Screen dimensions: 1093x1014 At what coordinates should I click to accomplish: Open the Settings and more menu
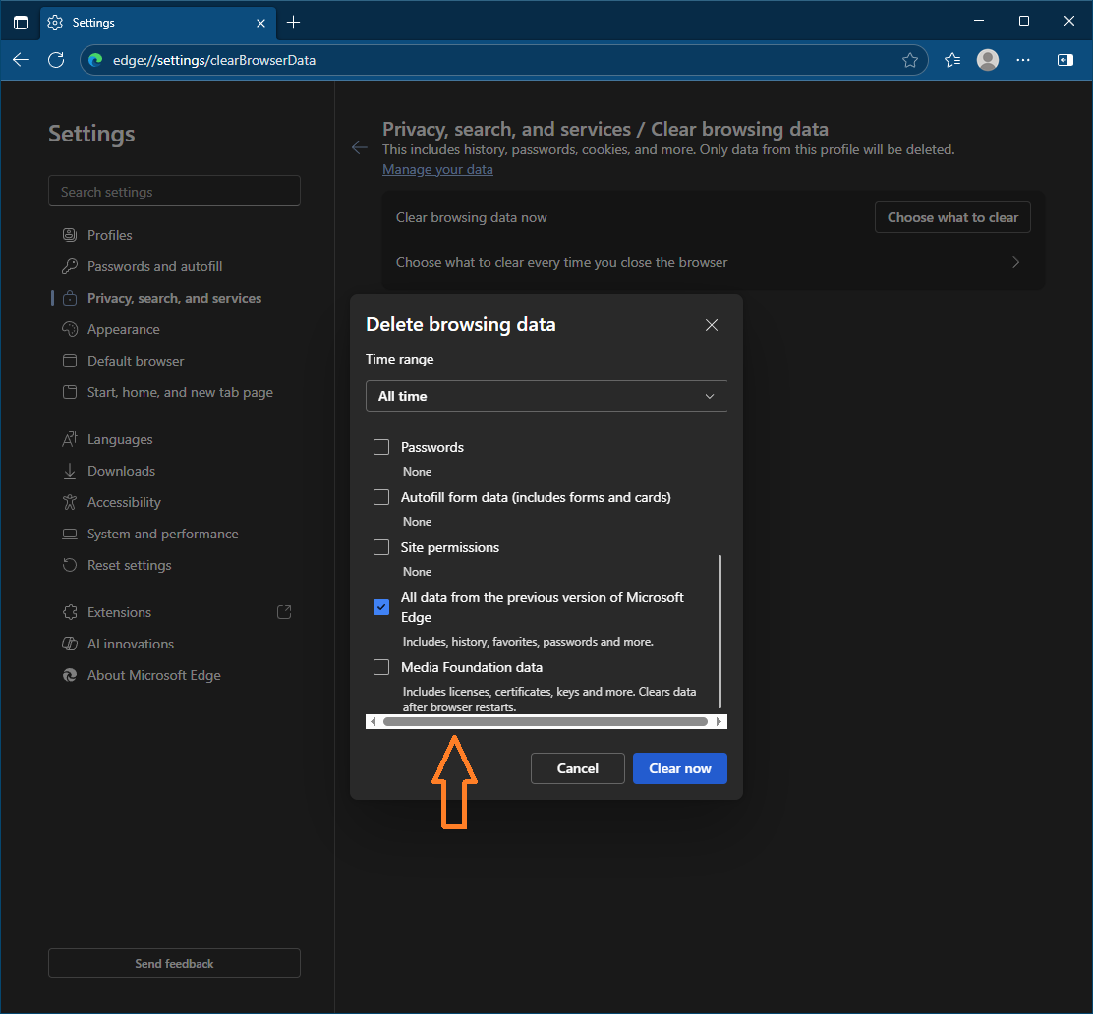tap(1023, 60)
